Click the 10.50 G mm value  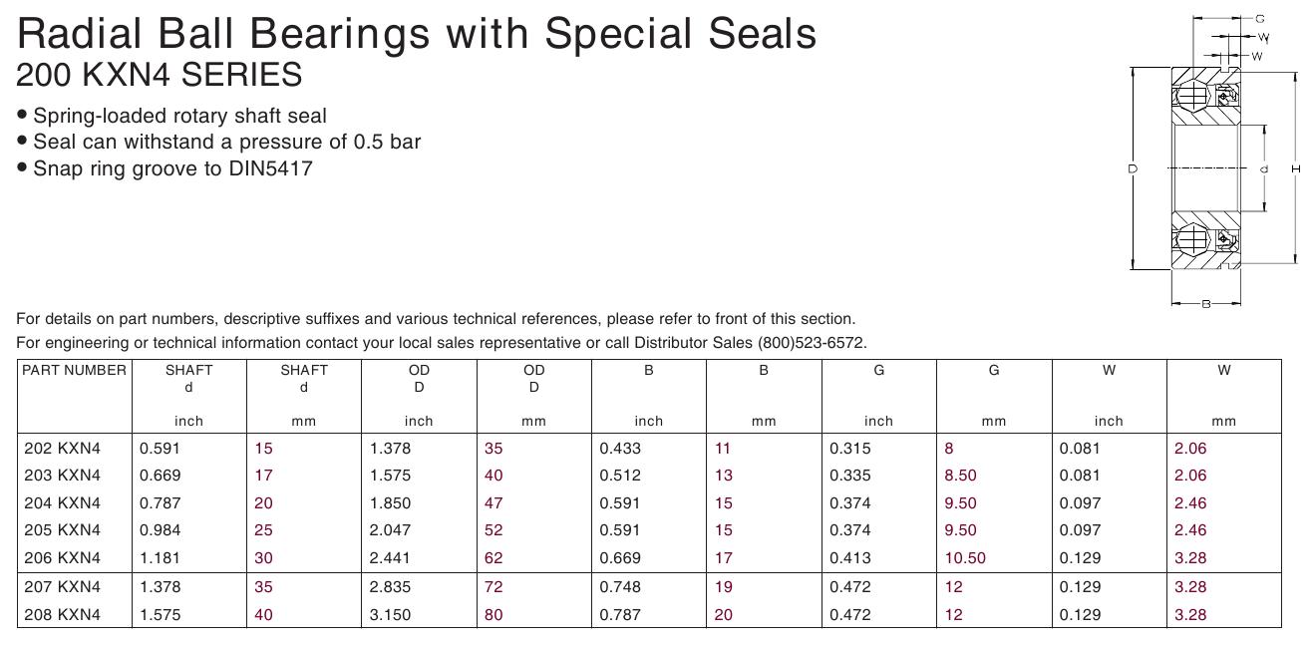[965, 558]
